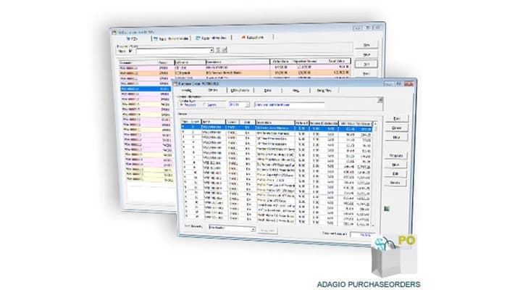This screenshot has height=290, width=507.
Task: Click the Order Date column header in rear window
Action: (281, 61)
